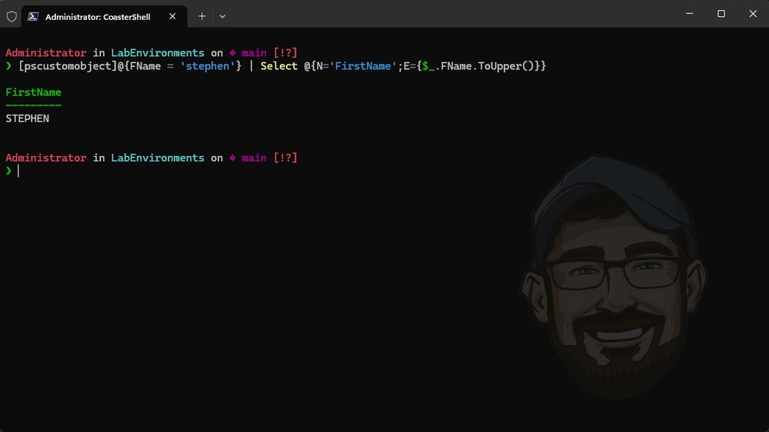
Task: Click the active prompt input line
Action: click(x=384, y=171)
